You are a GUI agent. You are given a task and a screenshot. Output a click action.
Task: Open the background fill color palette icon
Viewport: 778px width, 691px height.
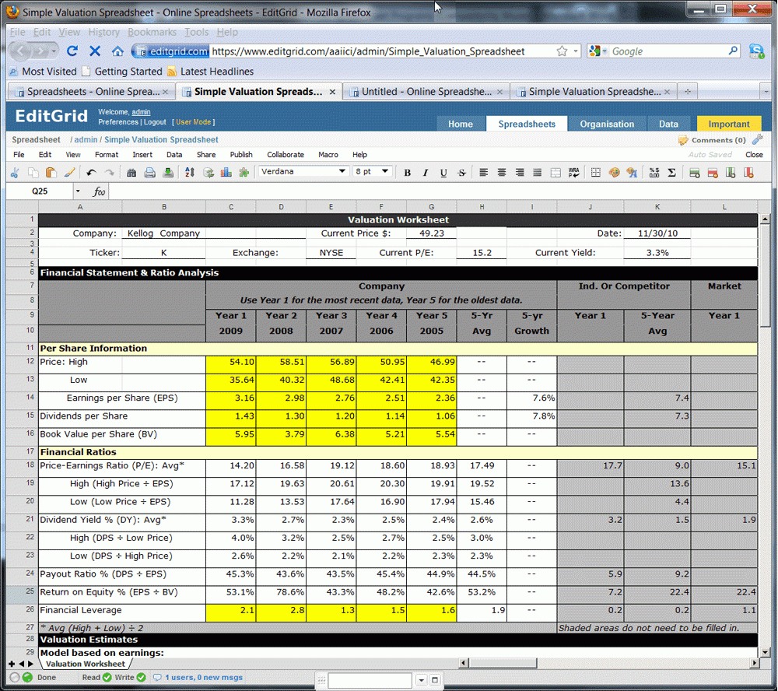click(615, 173)
